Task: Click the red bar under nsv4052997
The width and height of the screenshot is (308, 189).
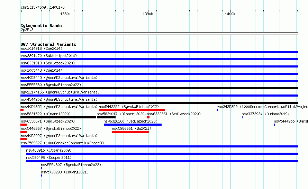Action: click(x=24, y=139)
